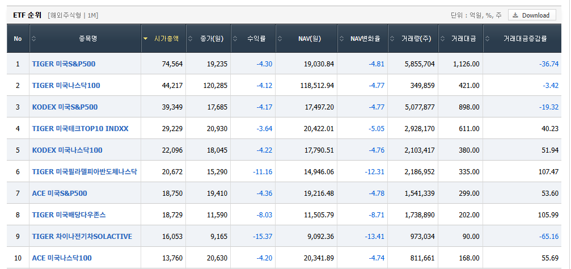Sort by 시가총액 column header

pos(163,39)
